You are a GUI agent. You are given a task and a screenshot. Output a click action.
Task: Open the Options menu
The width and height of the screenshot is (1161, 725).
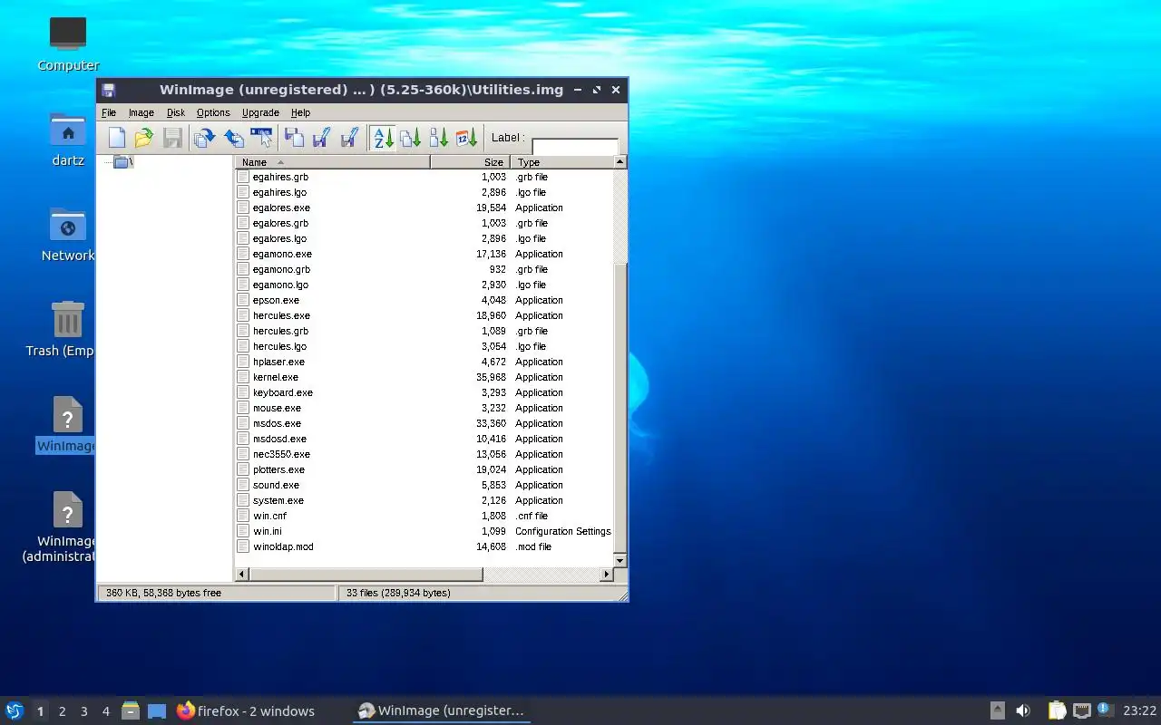click(213, 112)
